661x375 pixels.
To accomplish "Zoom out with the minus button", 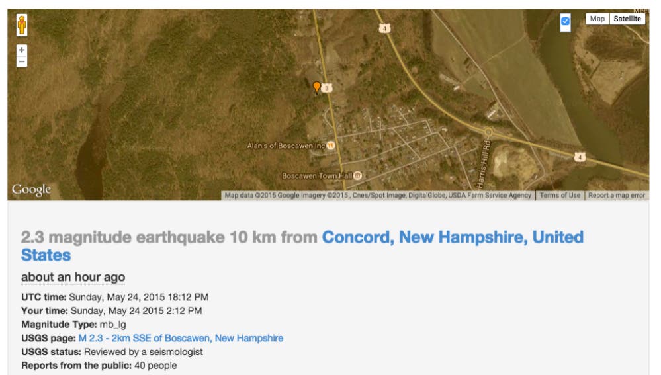I will pyautogui.click(x=22, y=62).
